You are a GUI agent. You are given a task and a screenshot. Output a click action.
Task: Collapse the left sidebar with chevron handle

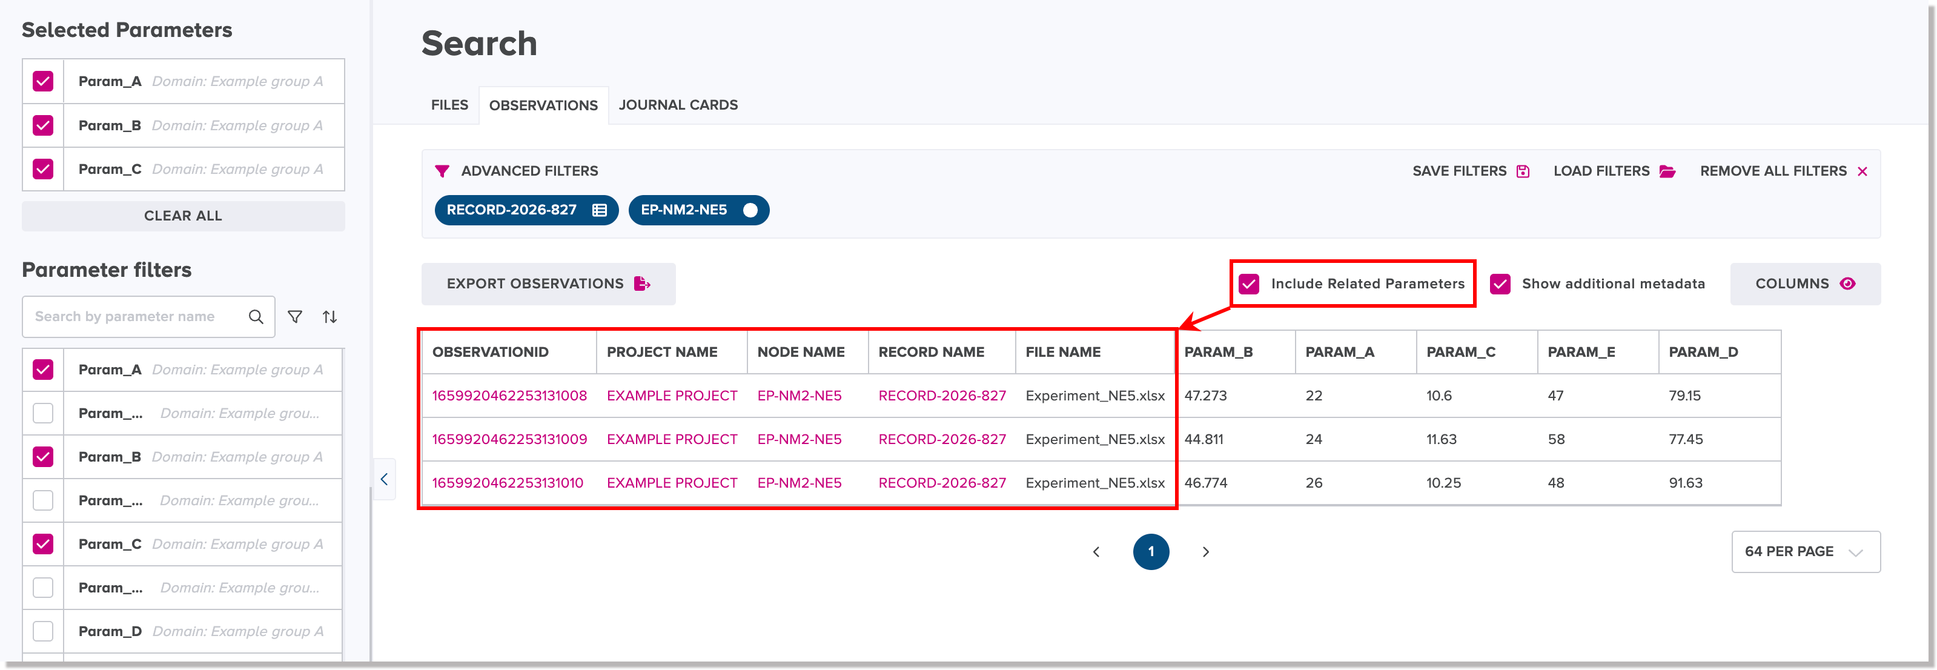pos(384,479)
